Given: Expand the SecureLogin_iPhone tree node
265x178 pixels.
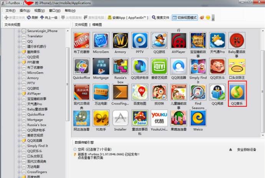Looking at the screenshot, I should tap(19, 31).
